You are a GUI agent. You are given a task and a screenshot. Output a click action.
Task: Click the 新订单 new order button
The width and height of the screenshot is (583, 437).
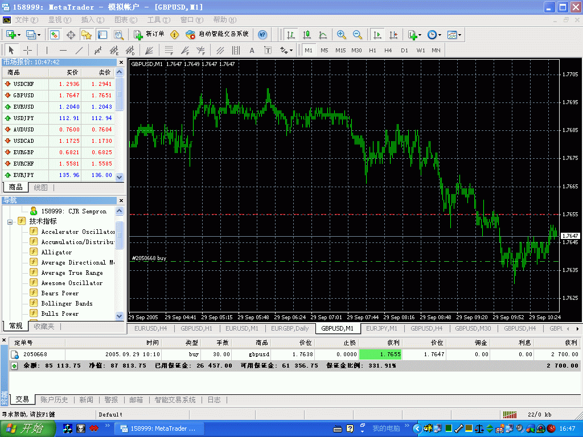point(149,35)
